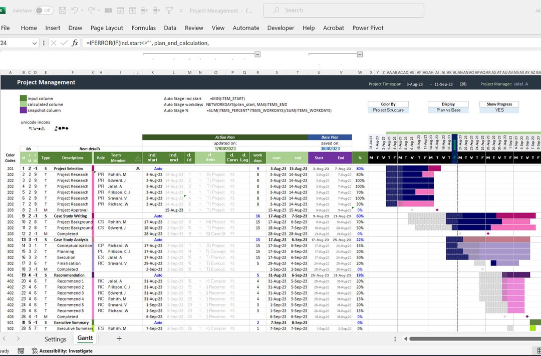
Task: Click the Undo icon
Action: click(x=74, y=10)
